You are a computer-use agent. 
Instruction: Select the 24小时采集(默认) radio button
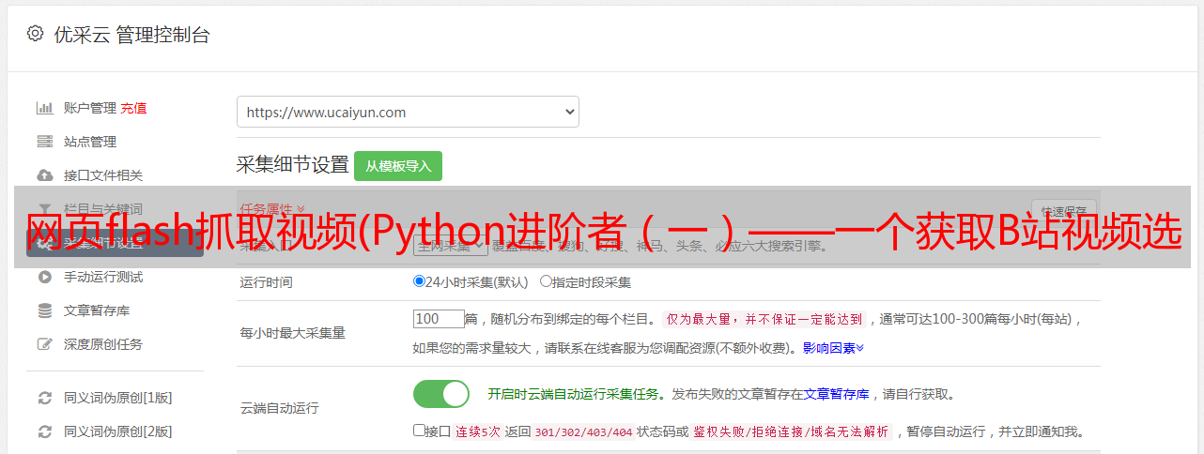coord(419,280)
